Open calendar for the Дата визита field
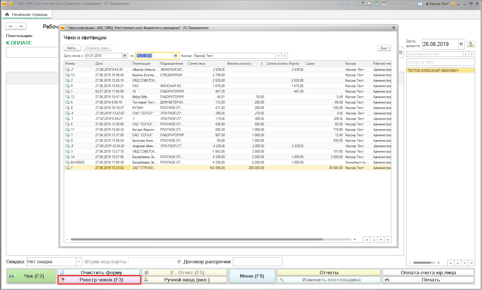The height and width of the screenshot is (290, 482). click(x=461, y=44)
